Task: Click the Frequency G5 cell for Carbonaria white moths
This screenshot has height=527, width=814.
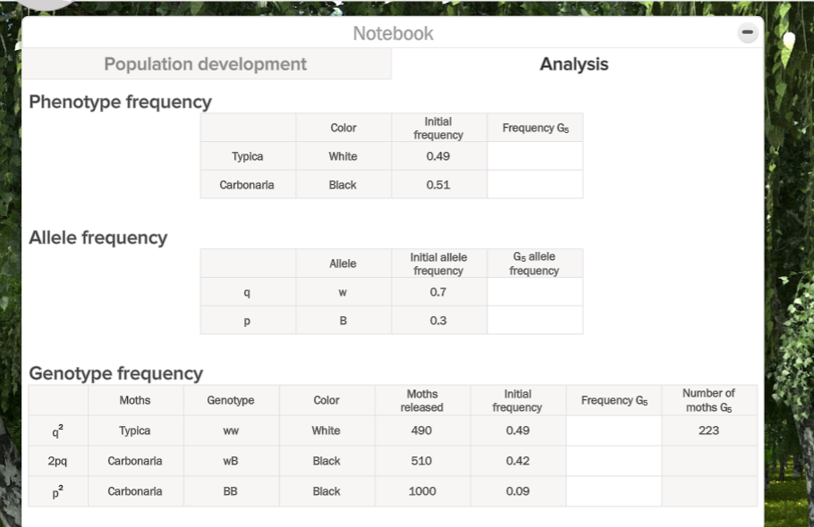Action: [x=535, y=185]
